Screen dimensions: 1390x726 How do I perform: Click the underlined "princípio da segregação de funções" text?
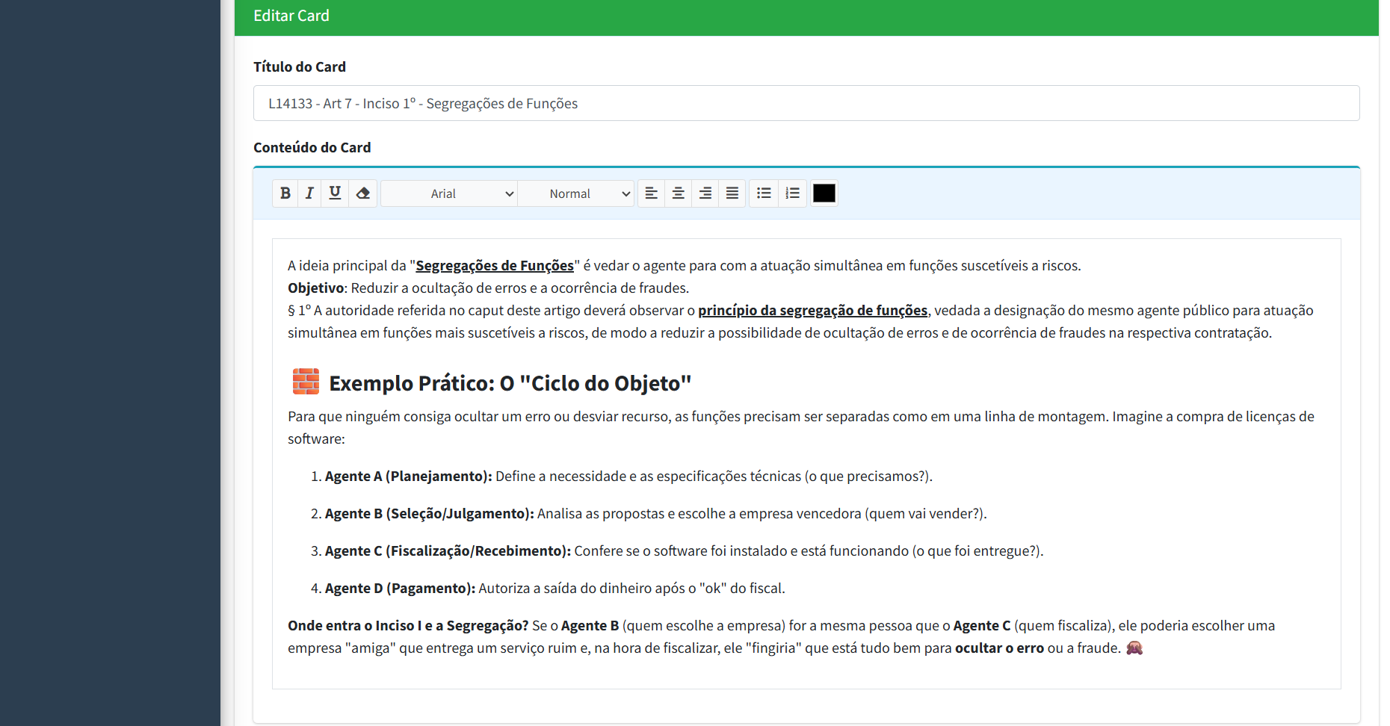click(812, 311)
